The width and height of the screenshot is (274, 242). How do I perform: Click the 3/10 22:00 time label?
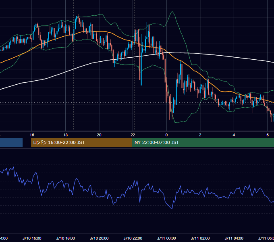coord(133,238)
